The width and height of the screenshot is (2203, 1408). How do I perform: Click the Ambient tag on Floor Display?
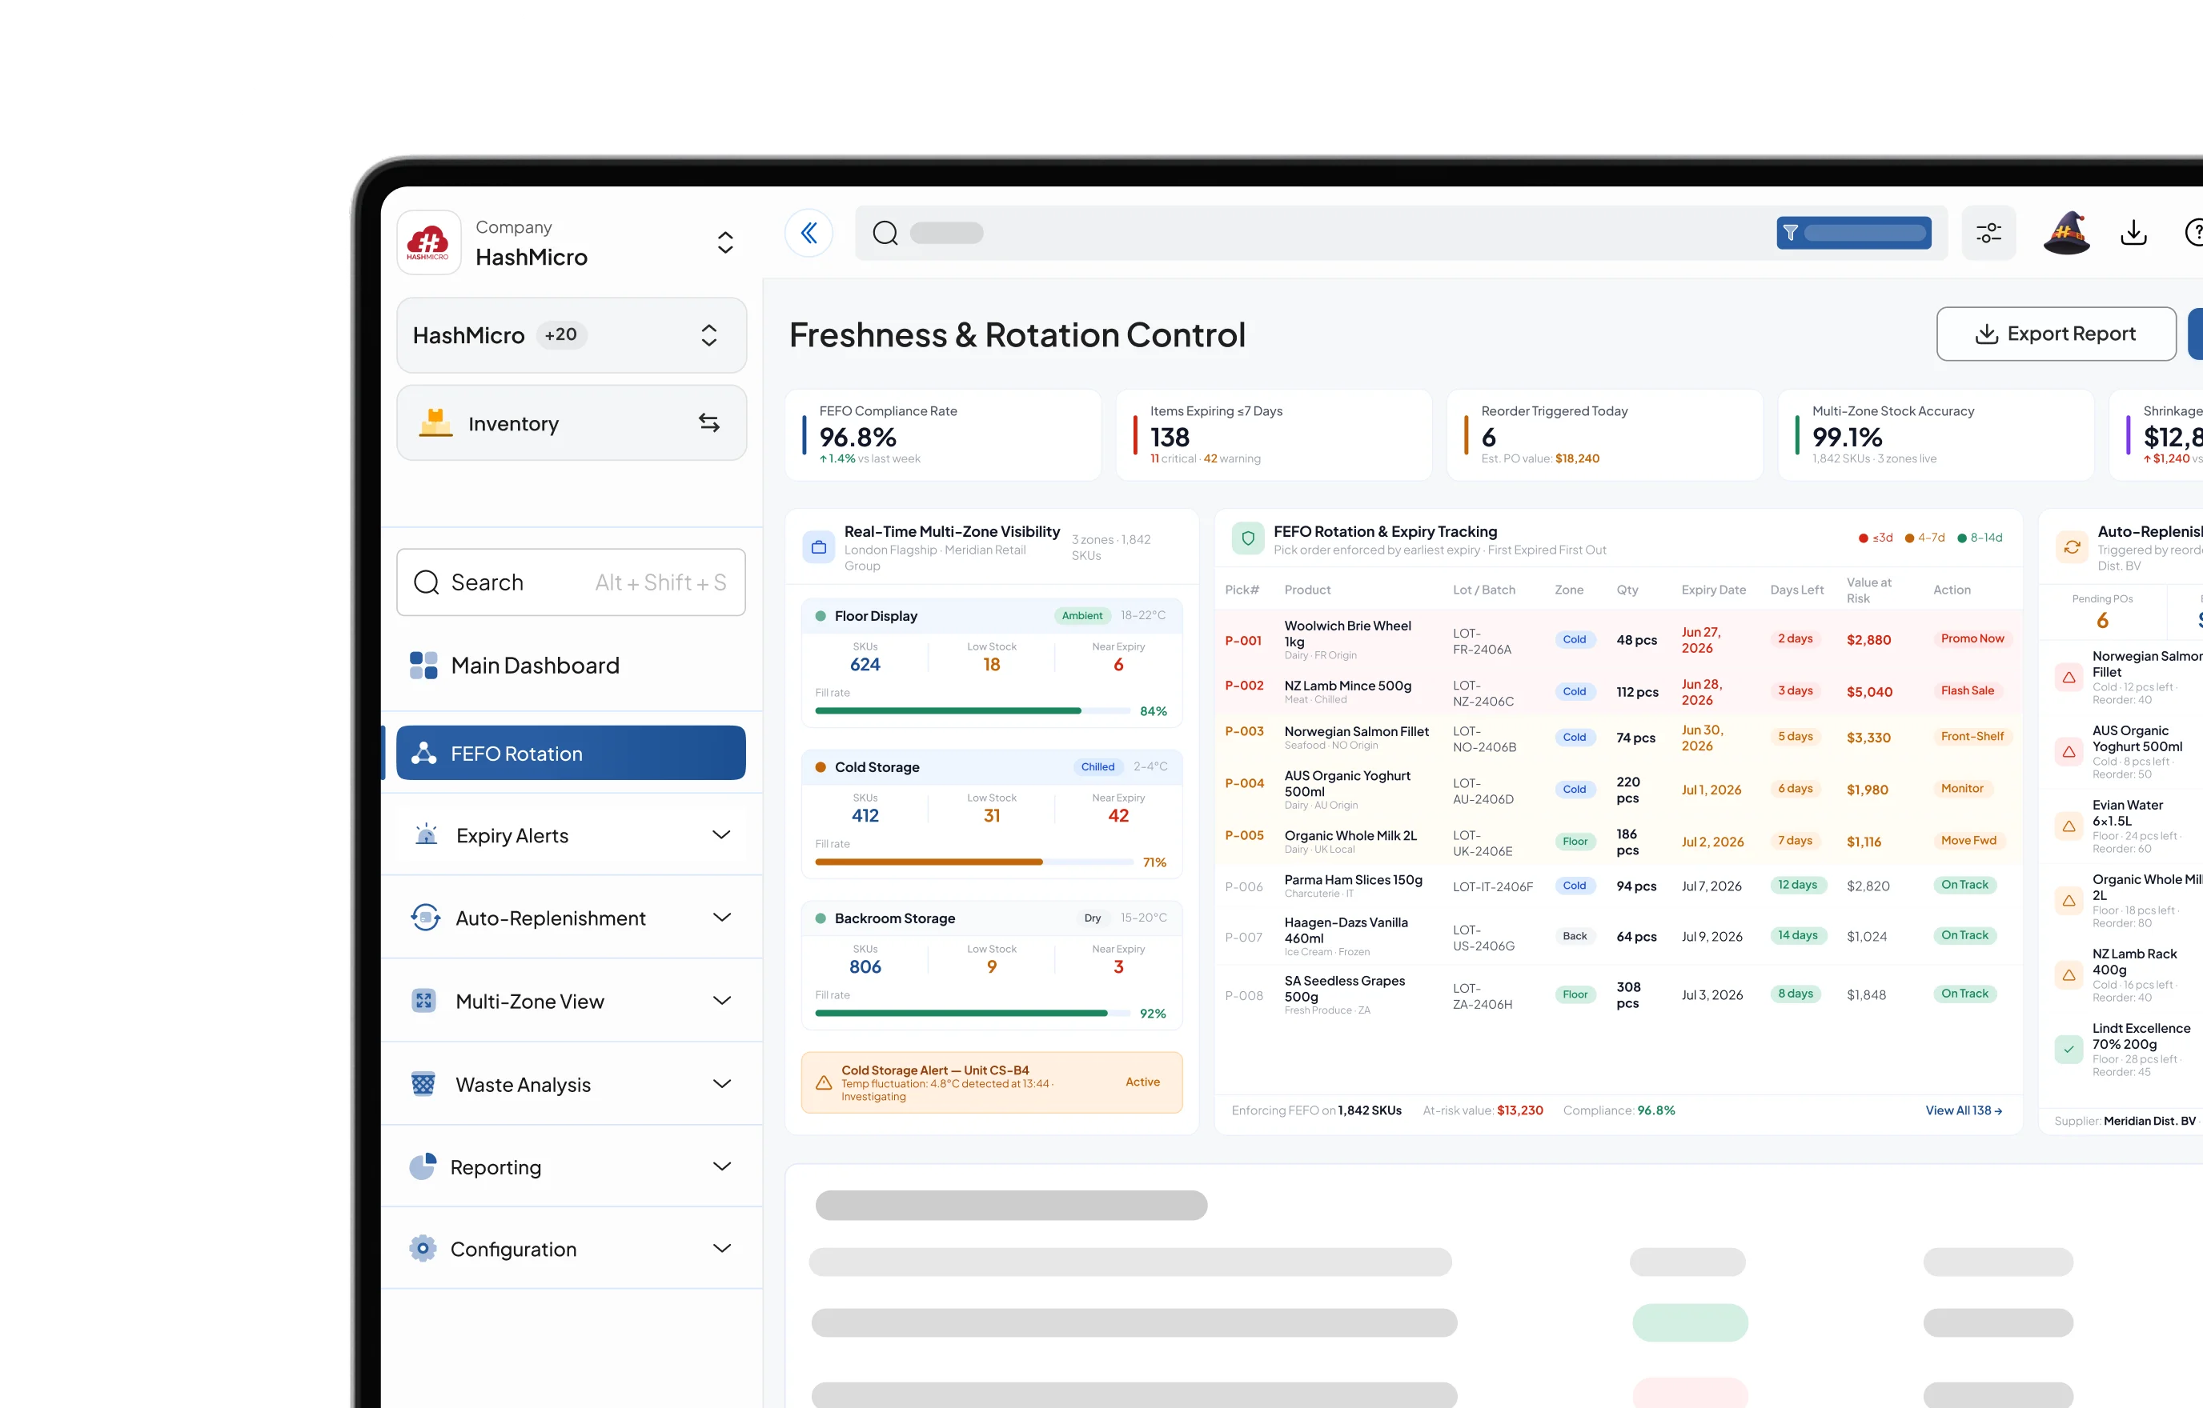(x=1081, y=615)
